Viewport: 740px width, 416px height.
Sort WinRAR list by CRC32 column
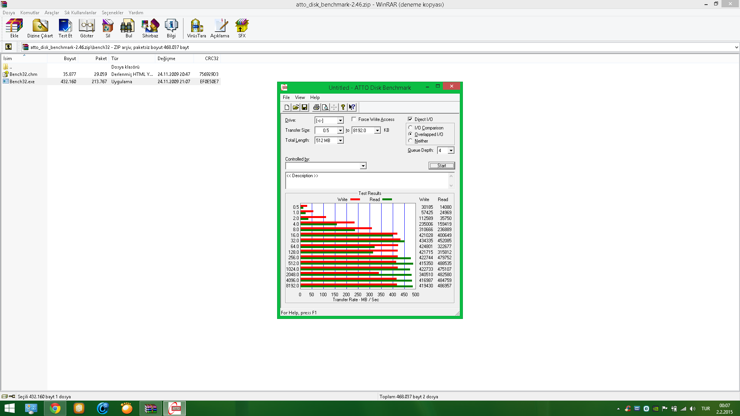(207, 59)
